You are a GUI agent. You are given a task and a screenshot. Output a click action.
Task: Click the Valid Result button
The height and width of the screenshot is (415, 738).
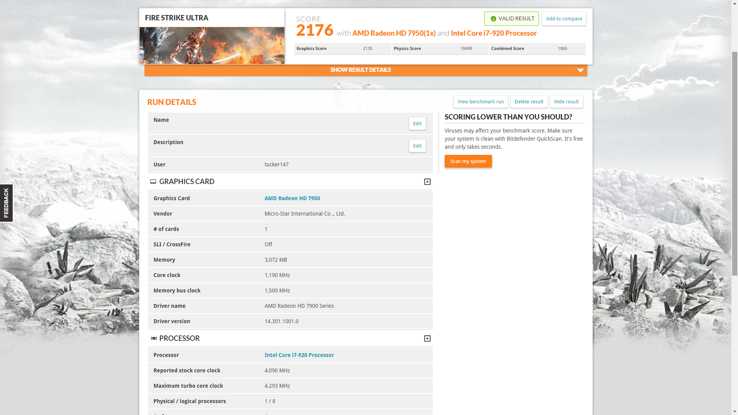click(x=511, y=19)
